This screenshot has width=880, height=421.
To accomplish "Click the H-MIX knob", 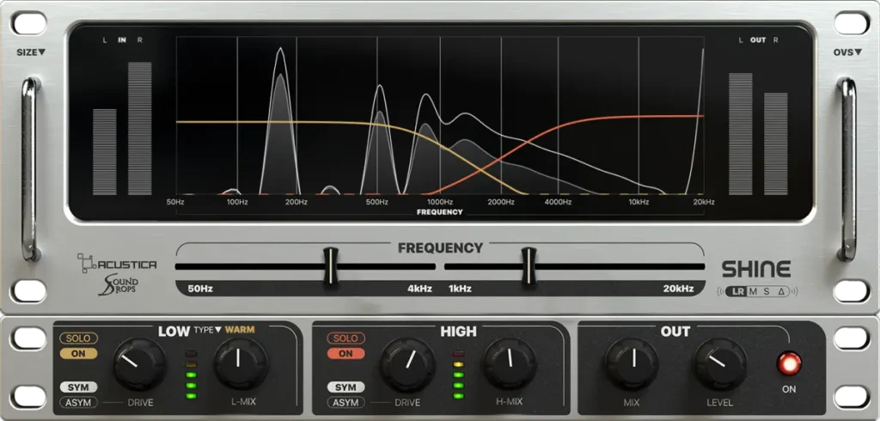I will (509, 363).
